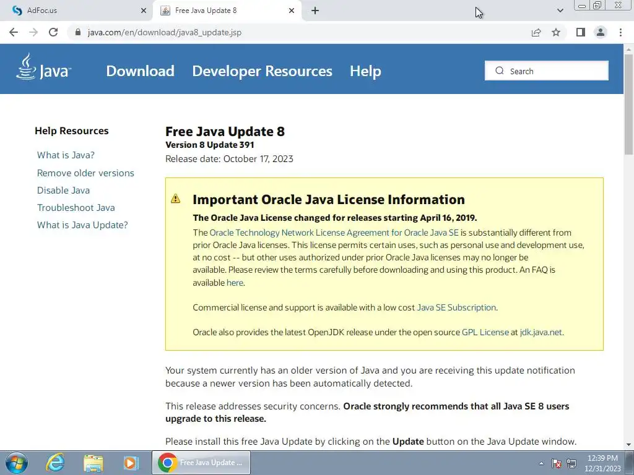
Task: Go back with the browser back arrow
Action: coord(14,32)
